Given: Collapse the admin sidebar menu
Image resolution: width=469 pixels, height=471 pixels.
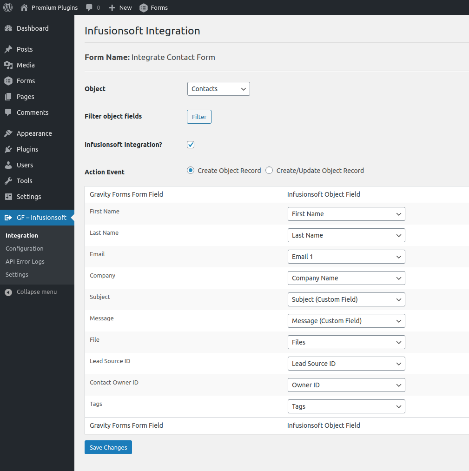Looking at the screenshot, I should (30, 292).
